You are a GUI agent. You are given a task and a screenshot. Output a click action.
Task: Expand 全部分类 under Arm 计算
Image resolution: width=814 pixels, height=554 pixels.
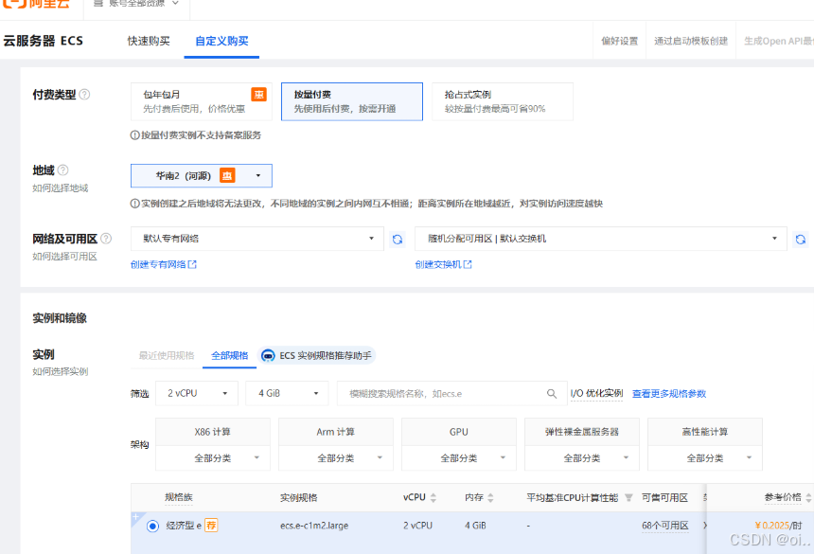(x=336, y=458)
